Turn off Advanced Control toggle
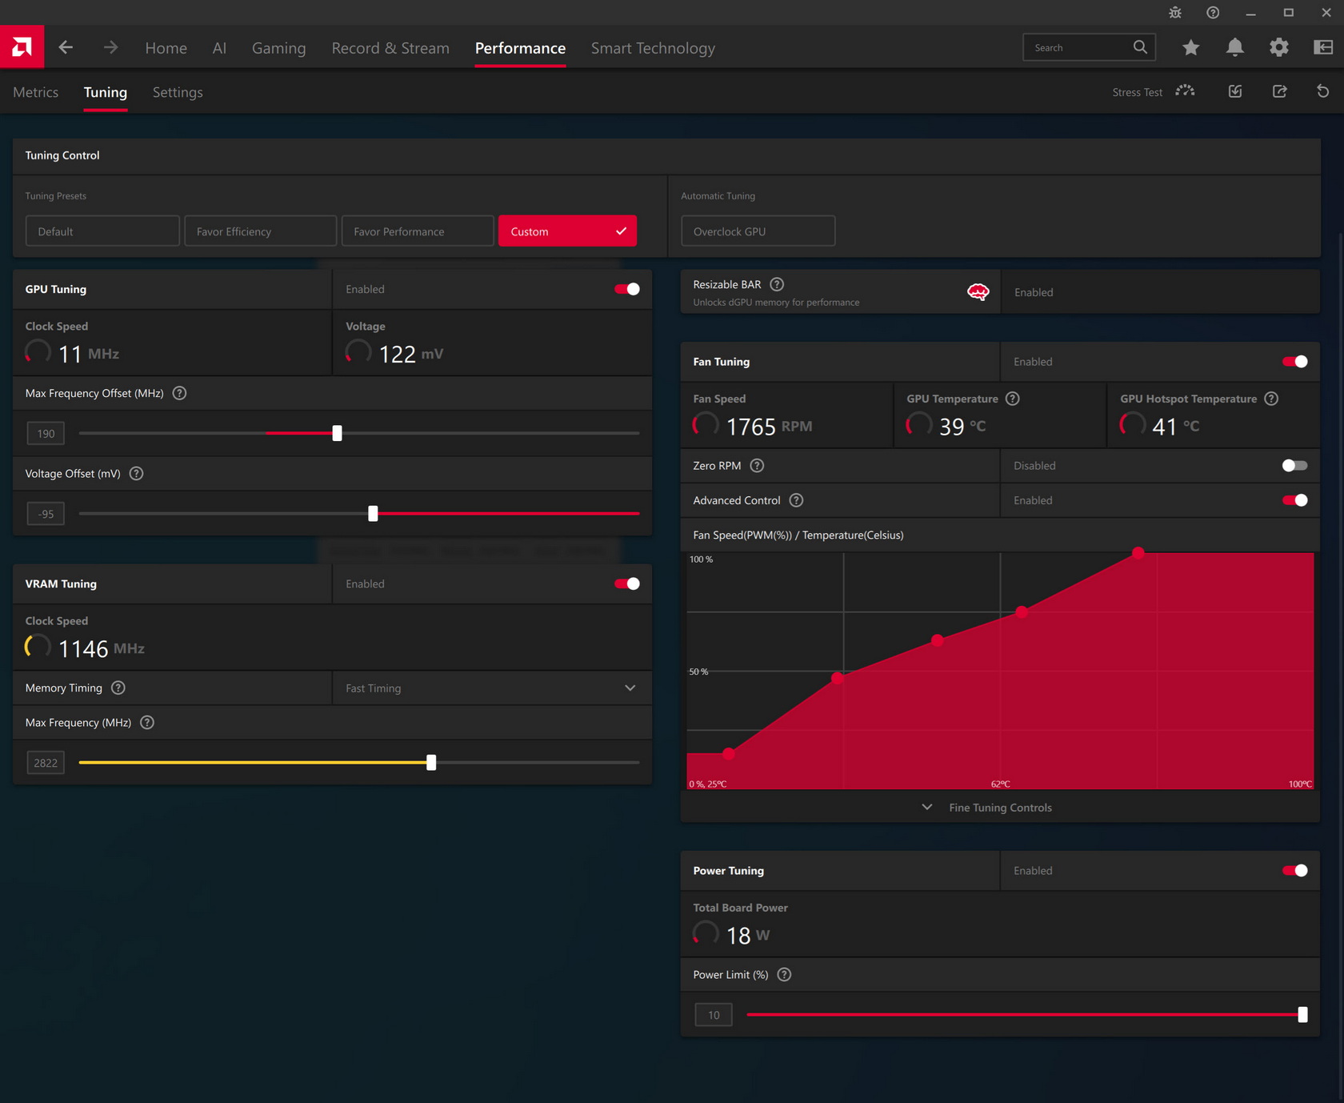The image size is (1344, 1103). (1294, 500)
